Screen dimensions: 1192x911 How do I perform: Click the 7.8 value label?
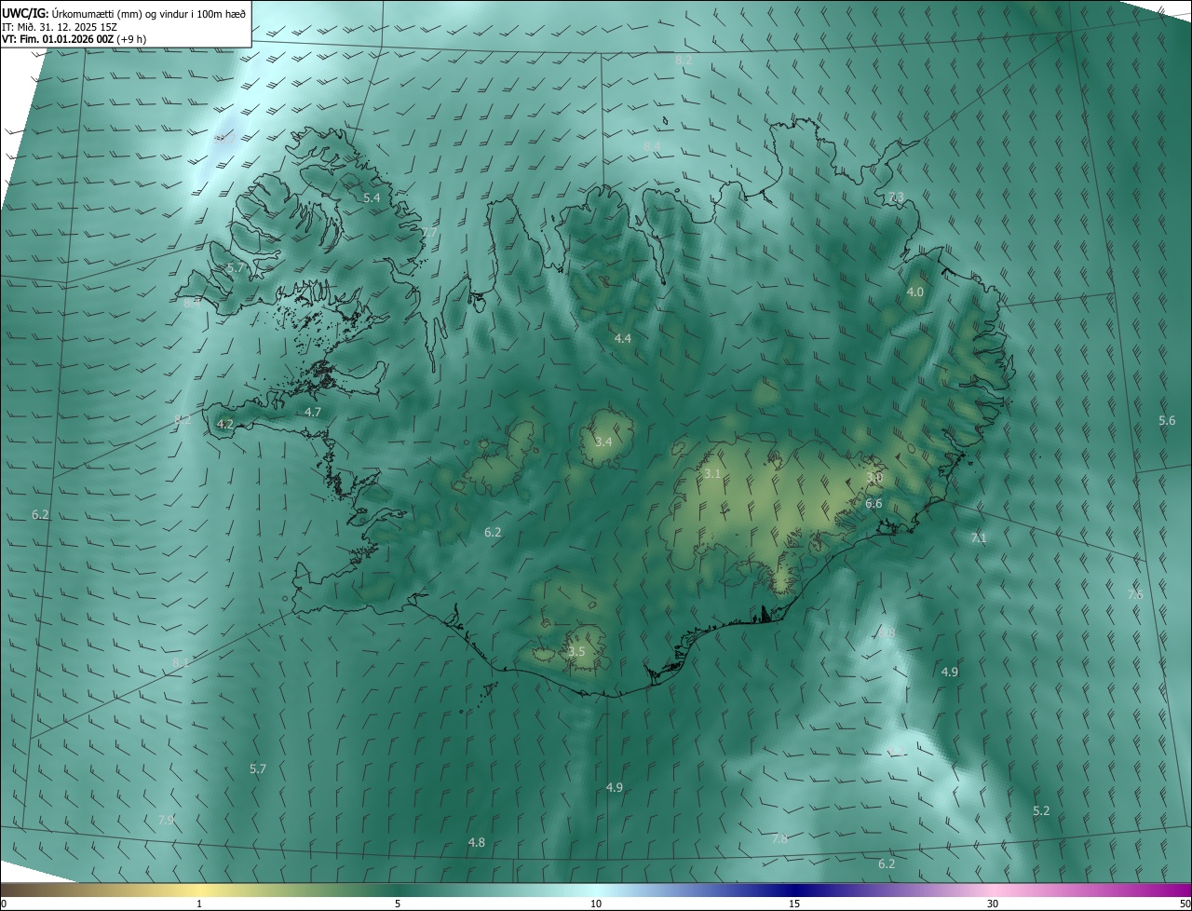(779, 839)
